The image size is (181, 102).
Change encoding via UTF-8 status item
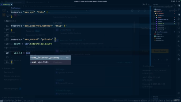(x=150, y=101)
